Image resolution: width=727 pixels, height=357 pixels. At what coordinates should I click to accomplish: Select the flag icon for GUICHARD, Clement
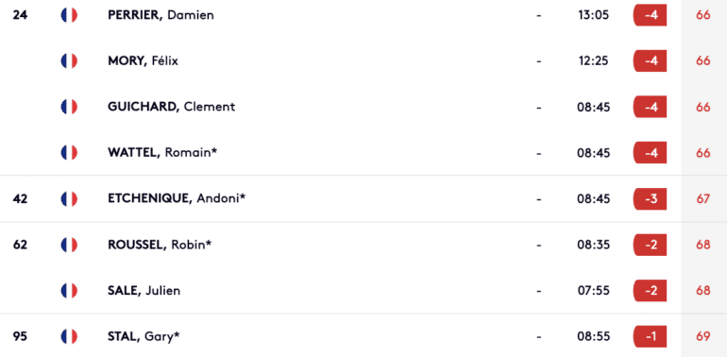(69, 107)
